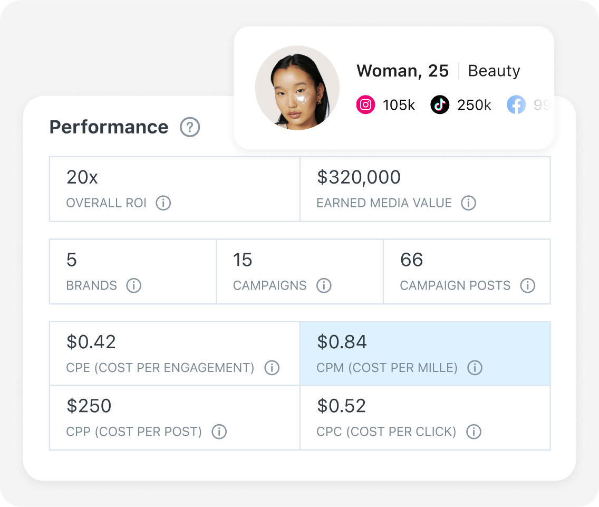Click the Campaigns info icon
Screen dimensions: 599x507
324,285
